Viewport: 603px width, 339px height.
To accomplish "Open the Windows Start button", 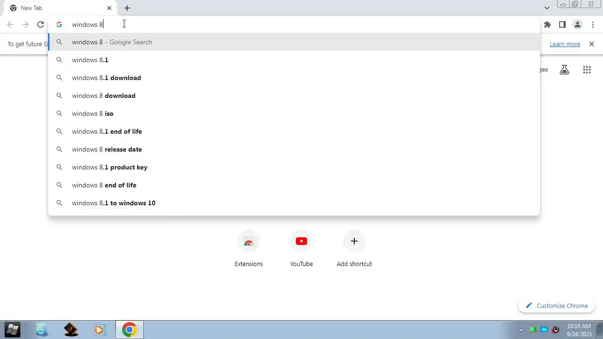I will tap(13, 330).
